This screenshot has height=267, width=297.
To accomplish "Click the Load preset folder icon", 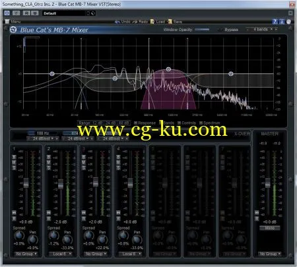I will pos(152,22).
